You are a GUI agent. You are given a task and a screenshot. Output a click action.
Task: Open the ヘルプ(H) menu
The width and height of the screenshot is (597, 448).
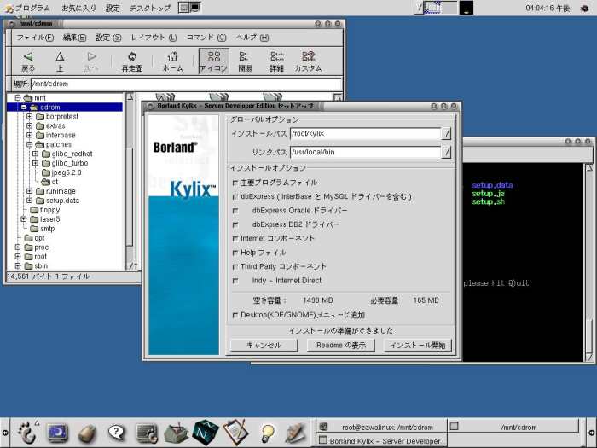[x=252, y=38]
